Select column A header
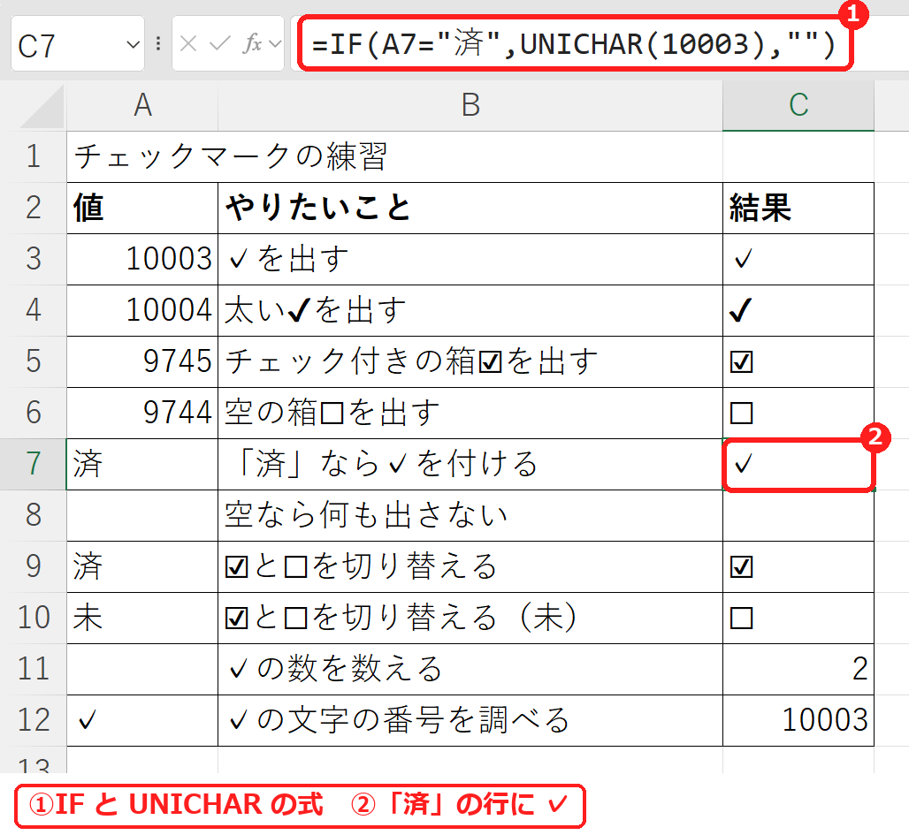 142,105
